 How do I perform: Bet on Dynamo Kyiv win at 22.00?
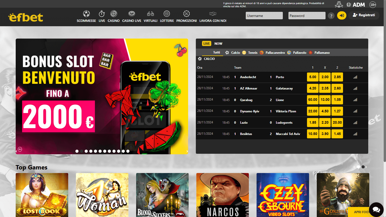[x=313, y=111]
